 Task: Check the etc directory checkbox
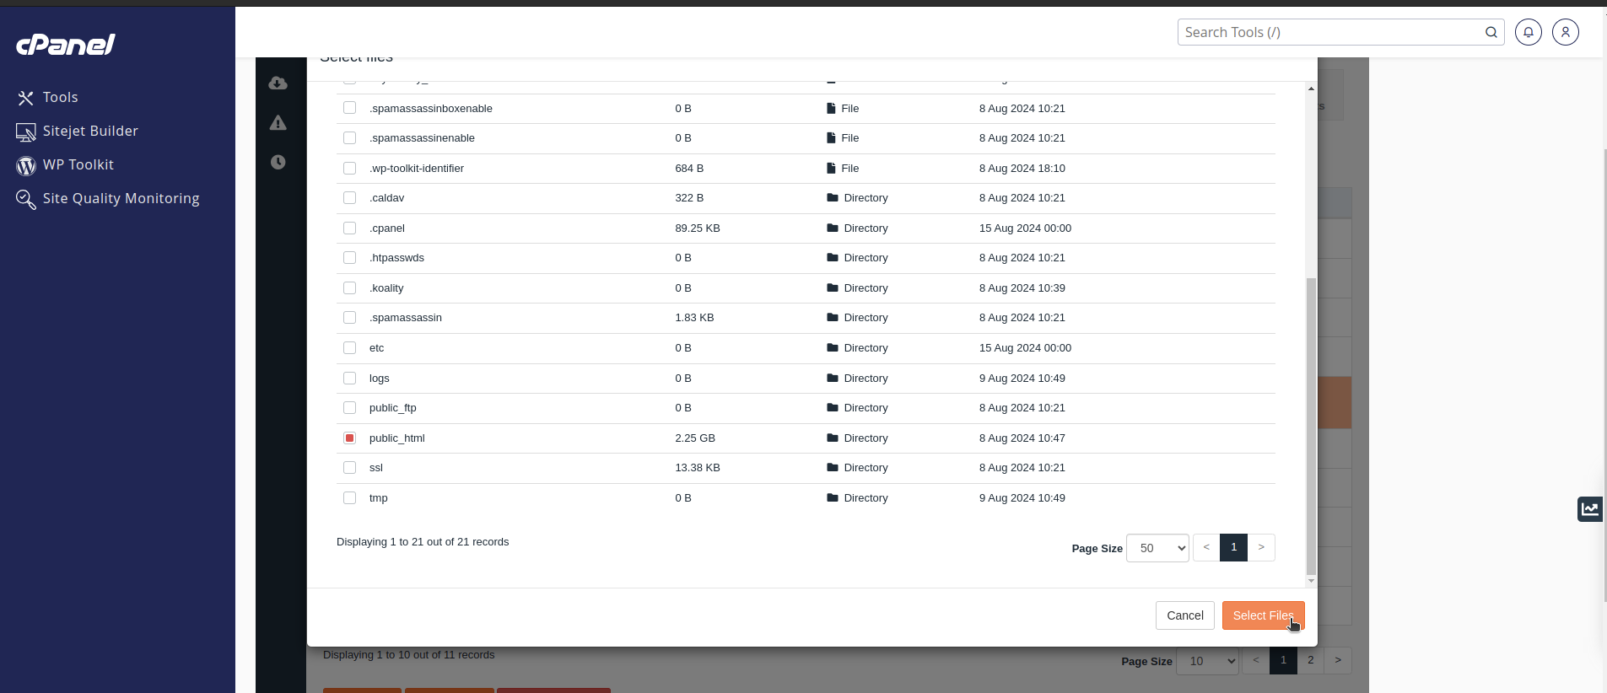[349, 347]
